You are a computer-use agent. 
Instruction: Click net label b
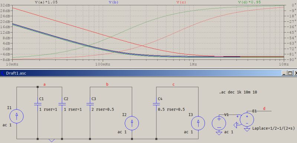107,85
